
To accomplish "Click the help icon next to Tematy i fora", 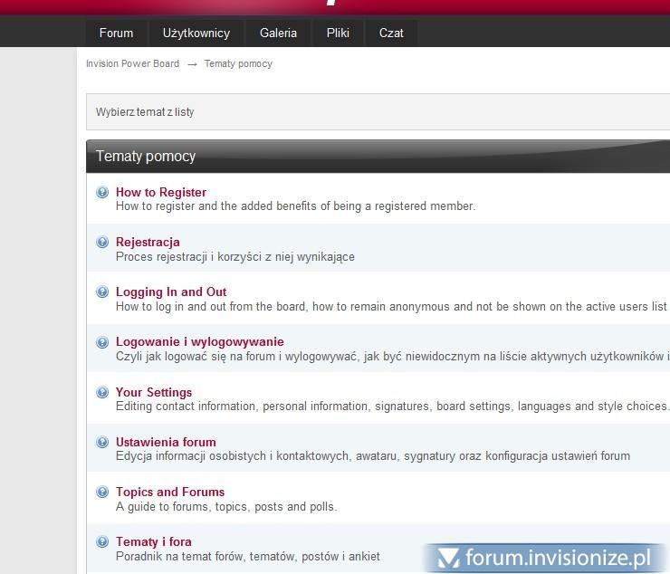I will pos(102,541).
